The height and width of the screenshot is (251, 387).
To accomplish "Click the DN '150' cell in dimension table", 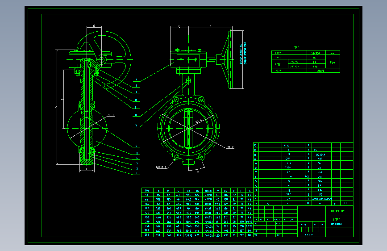I will pos(147,217).
